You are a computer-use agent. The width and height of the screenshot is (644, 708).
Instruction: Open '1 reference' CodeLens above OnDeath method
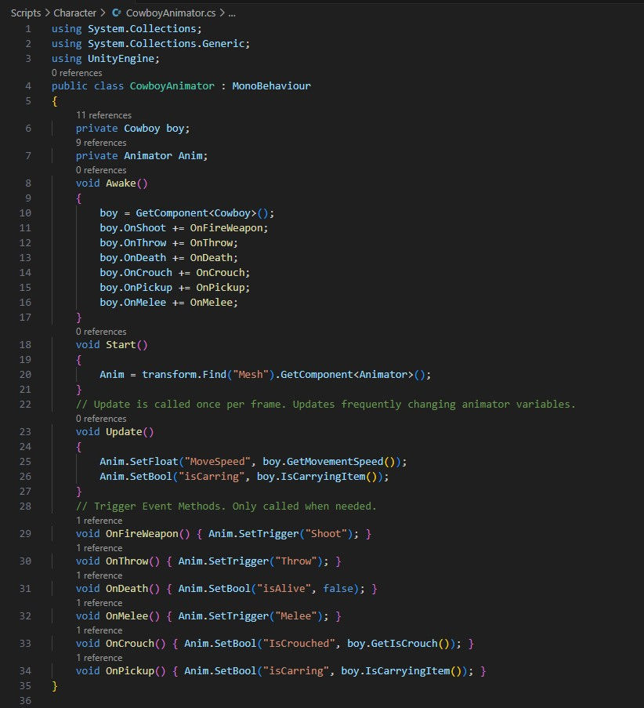coord(99,575)
